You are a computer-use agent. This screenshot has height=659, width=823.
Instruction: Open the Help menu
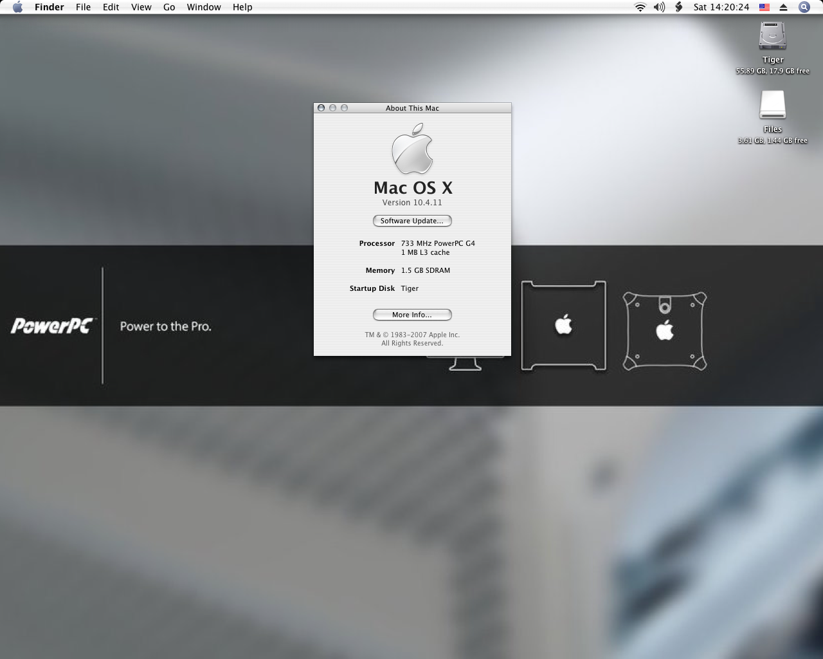pos(242,7)
